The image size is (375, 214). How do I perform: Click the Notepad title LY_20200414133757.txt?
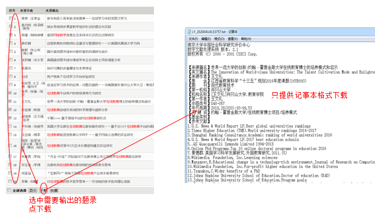pyautogui.click(x=215, y=31)
